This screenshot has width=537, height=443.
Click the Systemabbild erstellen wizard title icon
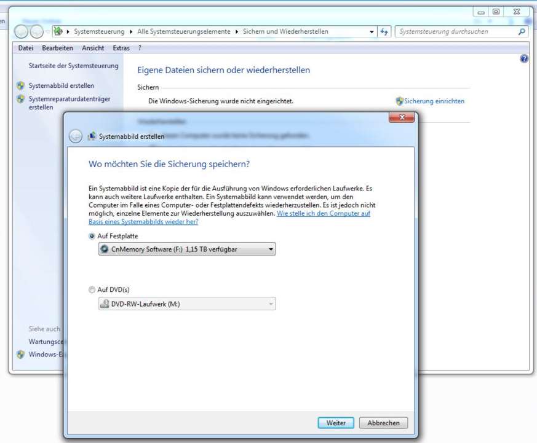pyautogui.click(x=92, y=136)
